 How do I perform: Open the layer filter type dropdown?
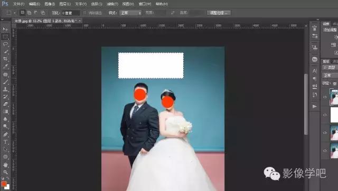tap(330, 67)
